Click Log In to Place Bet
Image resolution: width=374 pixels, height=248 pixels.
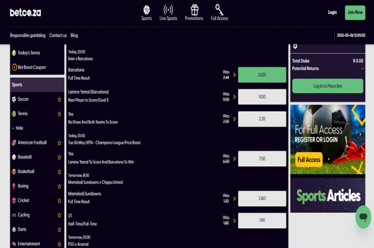coord(328,86)
